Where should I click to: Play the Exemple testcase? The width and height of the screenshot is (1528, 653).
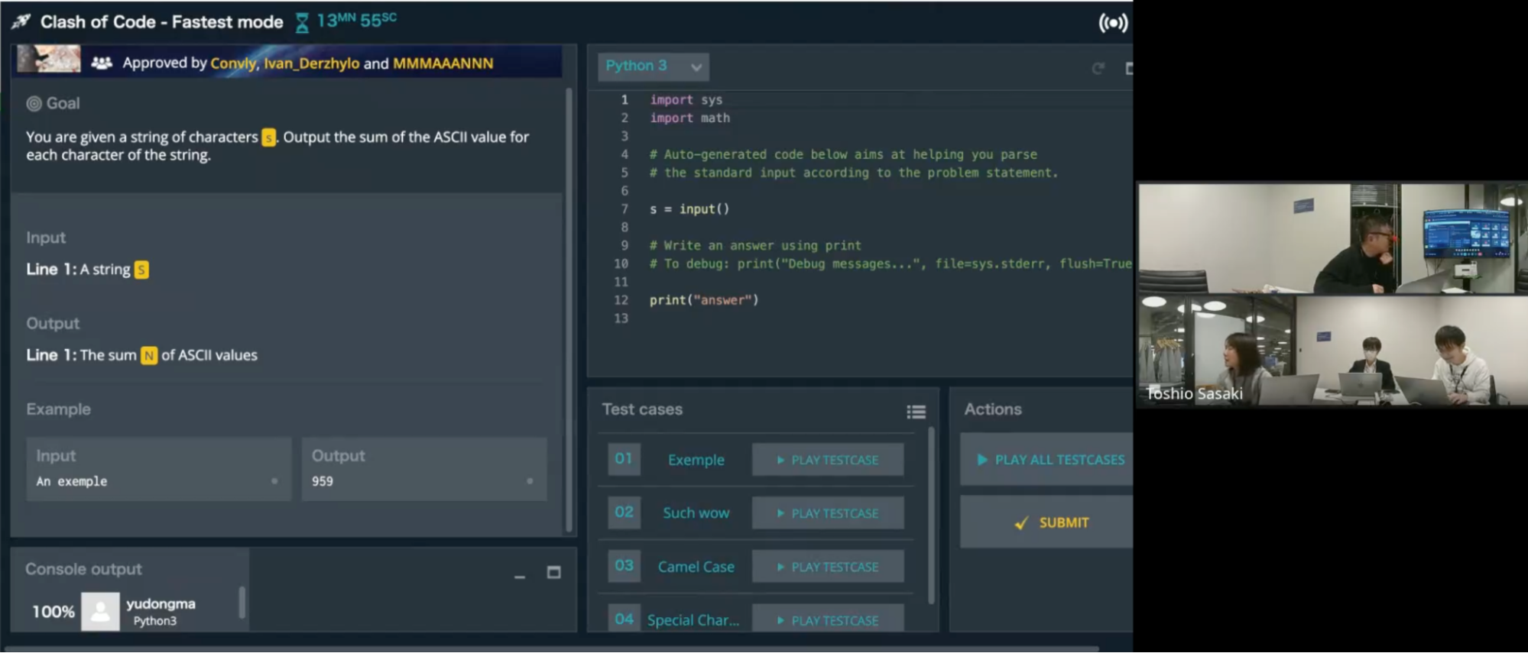click(828, 460)
